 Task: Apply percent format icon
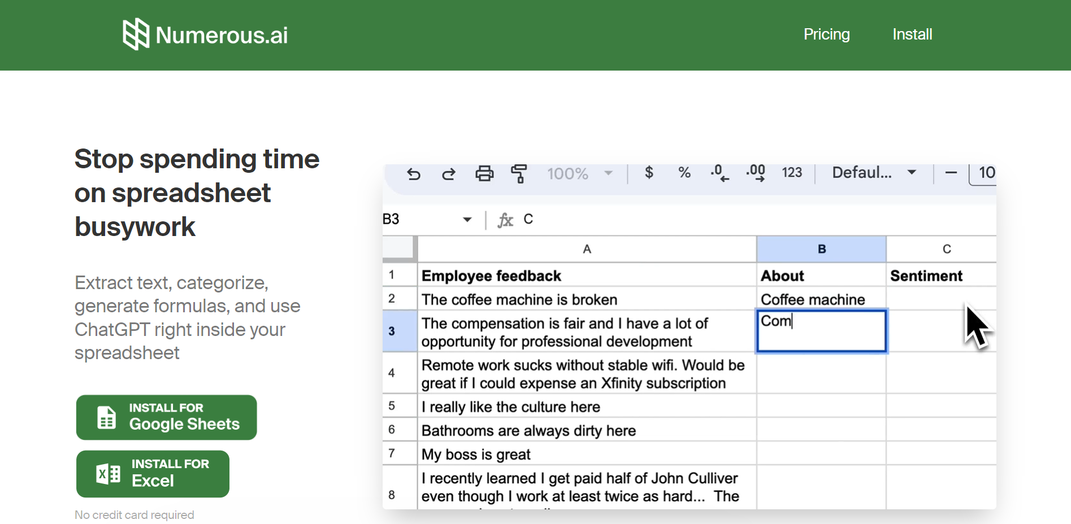click(684, 173)
